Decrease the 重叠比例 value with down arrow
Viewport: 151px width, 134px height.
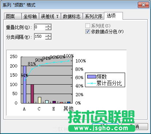[x=48, y=29]
